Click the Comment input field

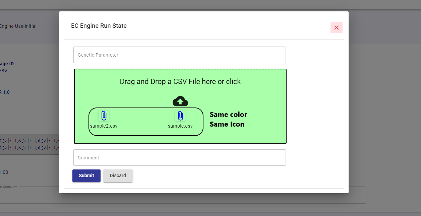click(x=180, y=157)
